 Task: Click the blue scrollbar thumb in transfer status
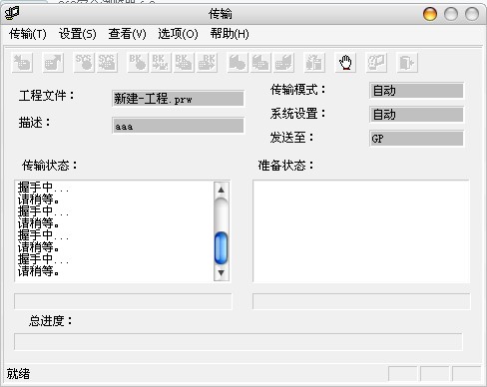[x=222, y=248]
